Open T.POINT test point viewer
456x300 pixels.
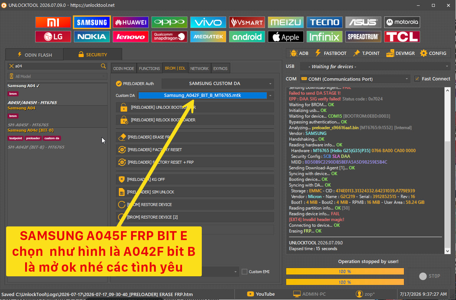point(366,53)
